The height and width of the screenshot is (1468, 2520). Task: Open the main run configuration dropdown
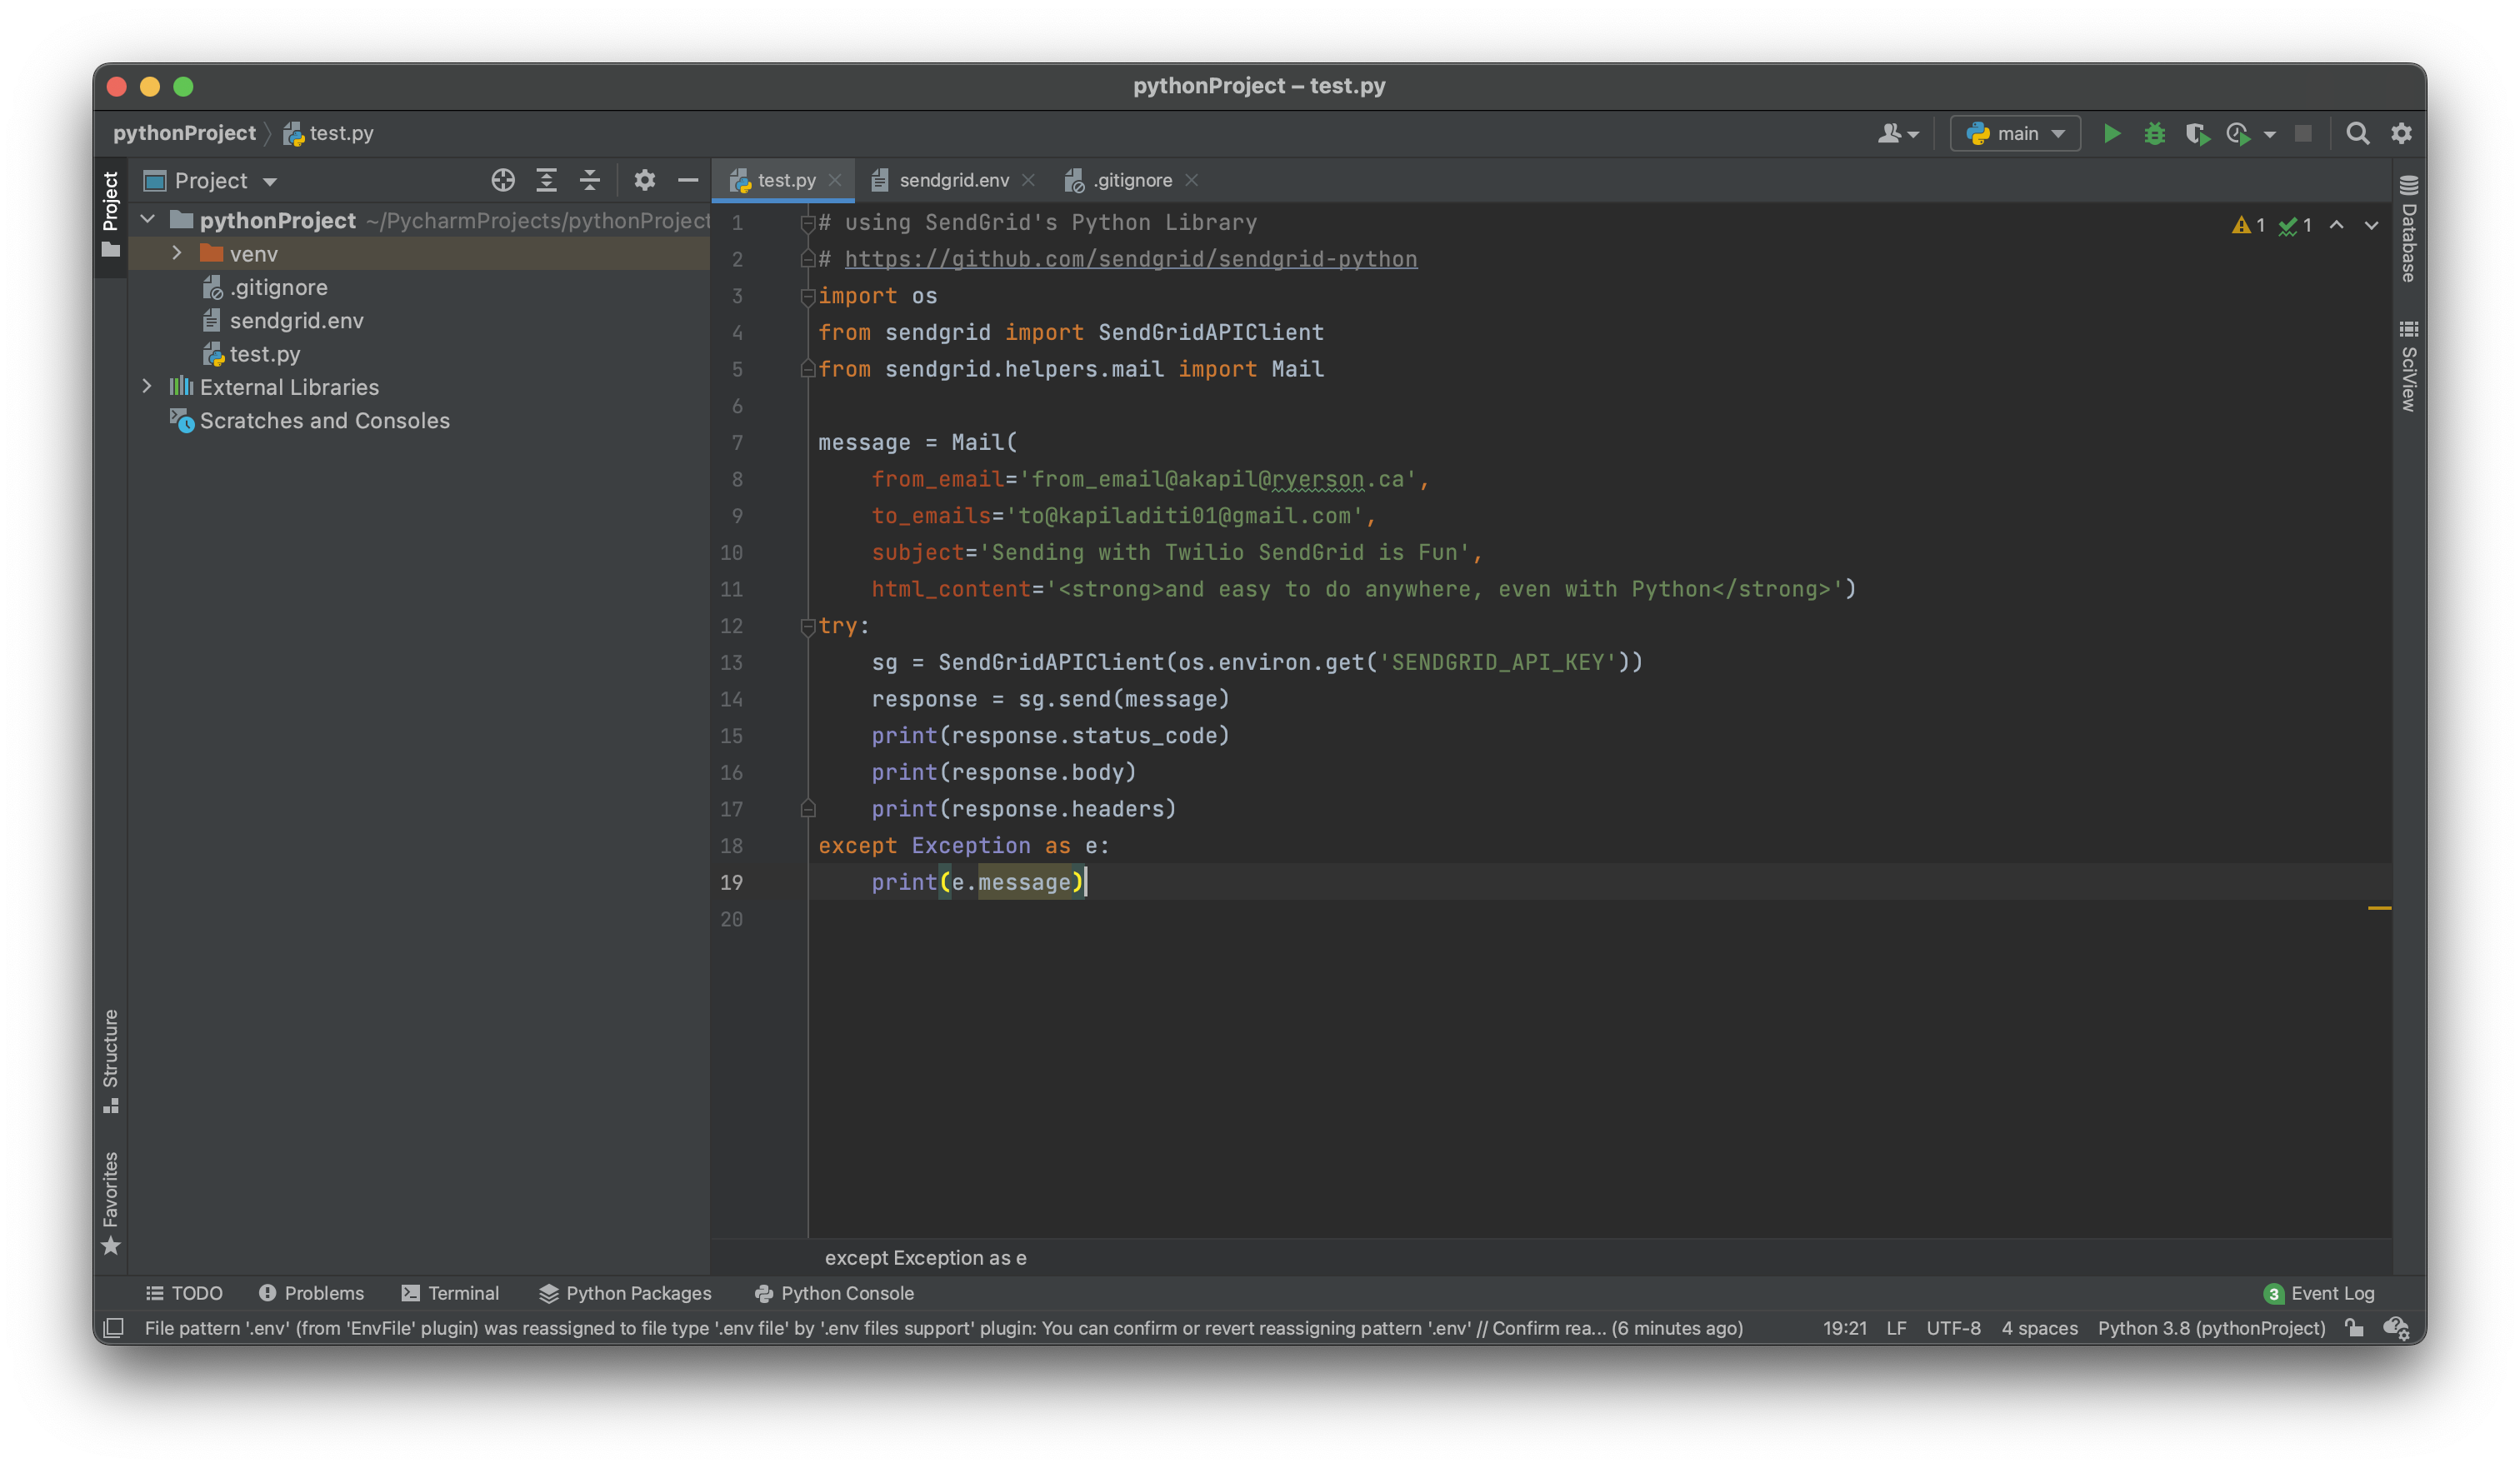click(2015, 133)
